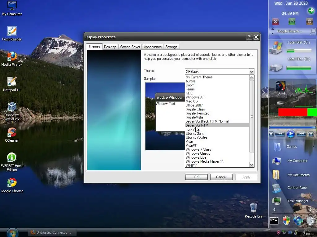Image resolution: width=317 pixels, height=237 pixels.
Task: Open Oracle VM VirtualBox desktop icon
Action: [12, 111]
